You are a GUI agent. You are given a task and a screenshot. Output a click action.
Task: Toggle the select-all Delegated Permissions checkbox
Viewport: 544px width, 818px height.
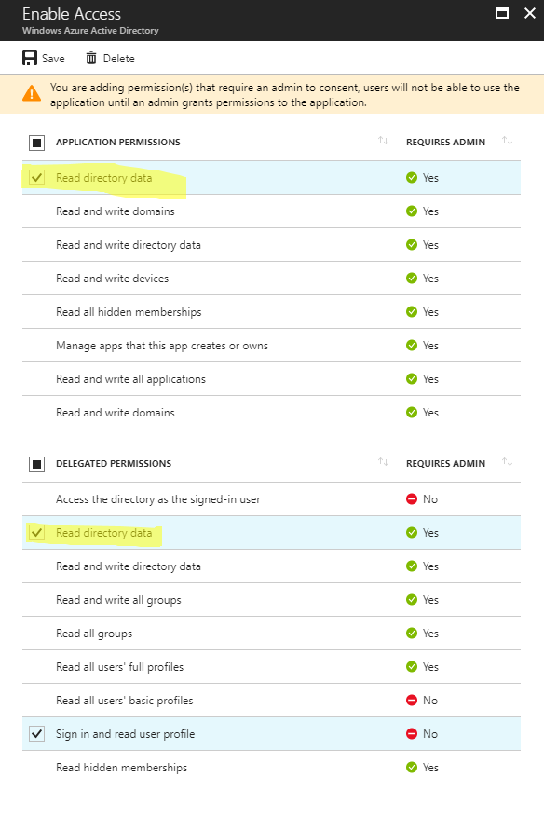click(36, 464)
